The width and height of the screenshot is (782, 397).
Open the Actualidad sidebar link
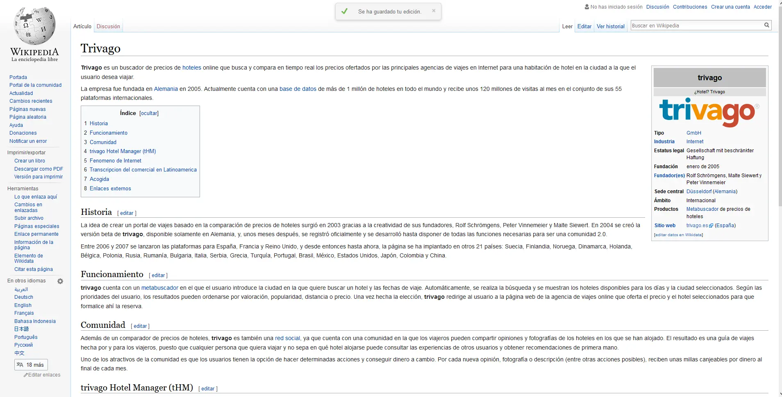pyautogui.click(x=21, y=93)
